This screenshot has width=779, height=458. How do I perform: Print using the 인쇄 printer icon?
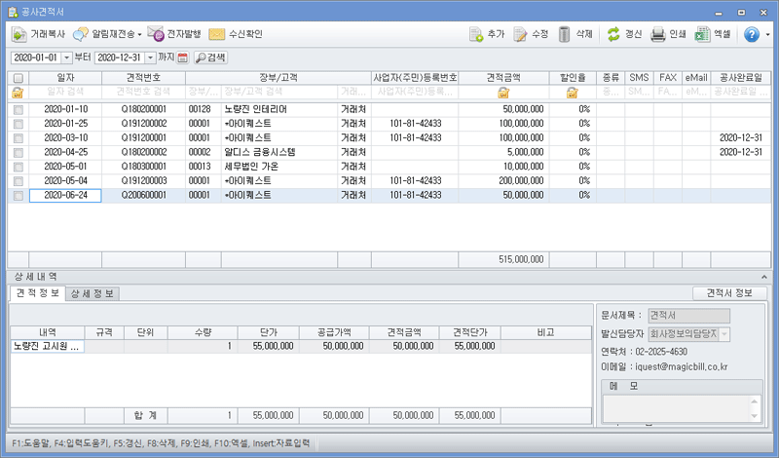(x=658, y=34)
